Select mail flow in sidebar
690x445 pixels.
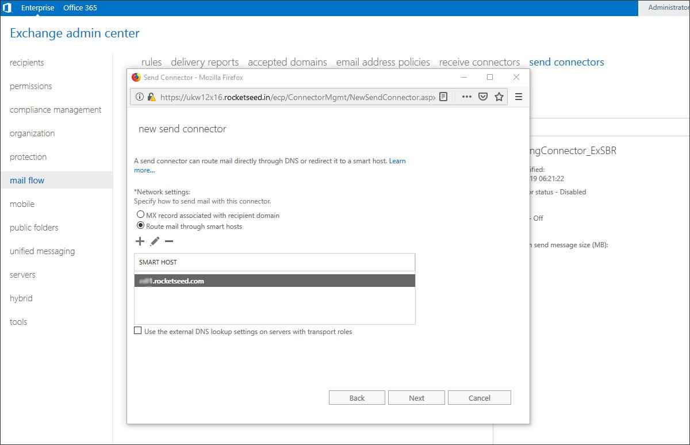pyautogui.click(x=56, y=181)
